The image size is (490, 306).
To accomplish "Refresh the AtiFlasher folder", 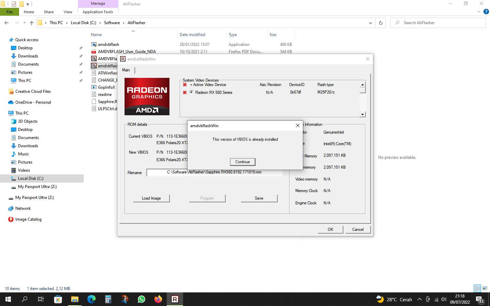I will (381, 23).
